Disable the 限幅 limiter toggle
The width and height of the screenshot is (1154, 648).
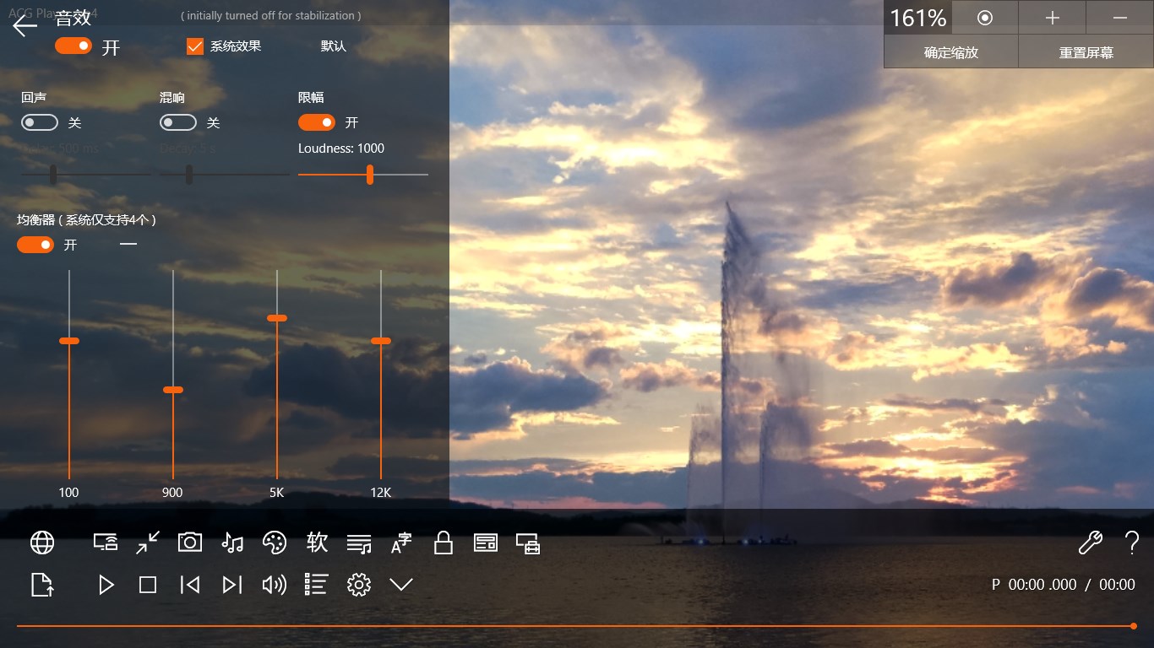point(317,122)
